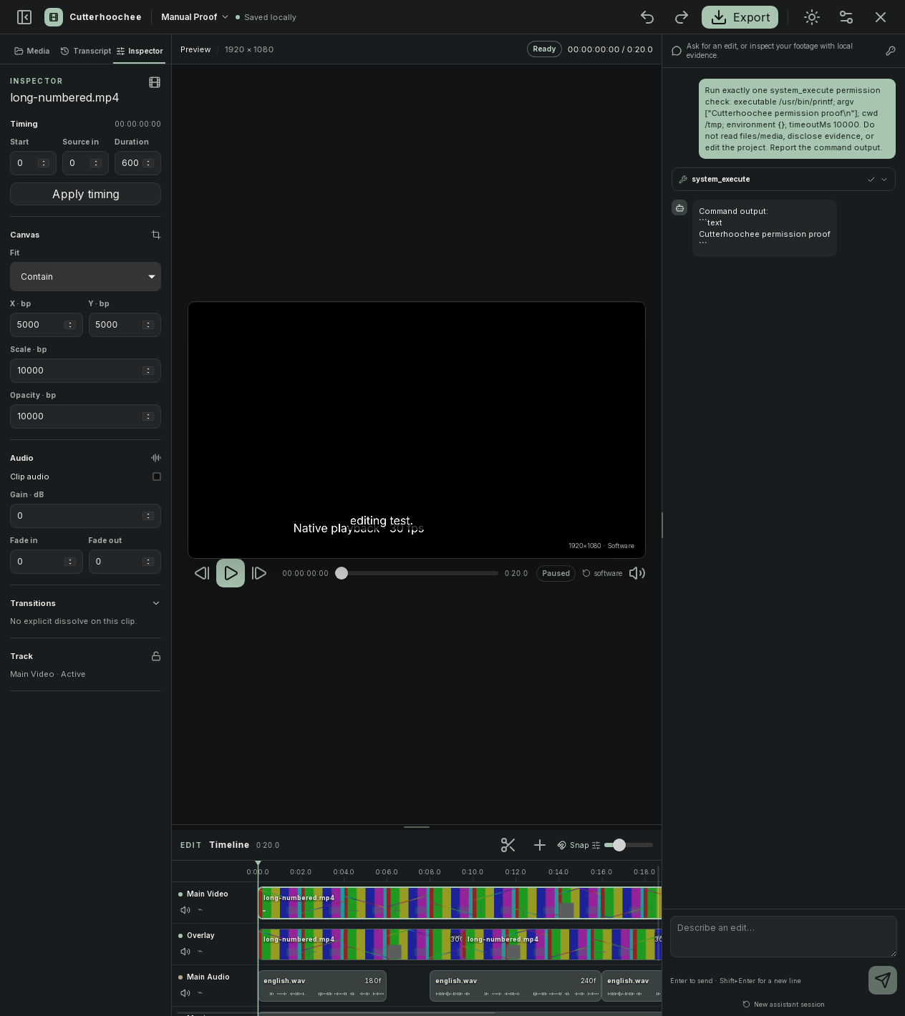Screen dimensions: 905x1016
Task: Click the Paused status badge
Action: (556, 573)
